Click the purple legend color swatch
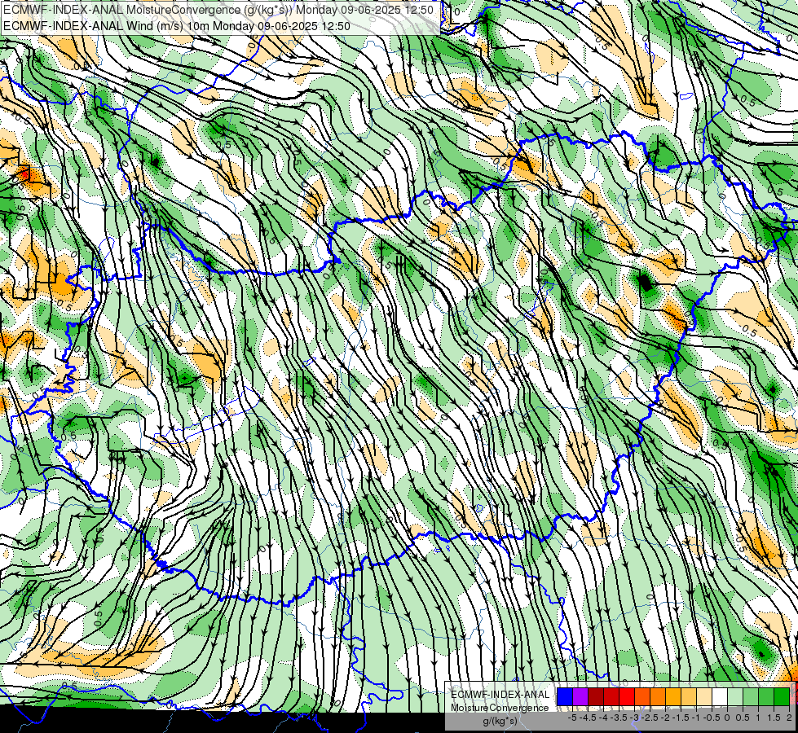Viewport: 798px width, 733px height. click(580, 696)
